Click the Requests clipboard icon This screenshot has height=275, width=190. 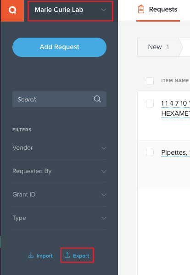click(x=141, y=9)
